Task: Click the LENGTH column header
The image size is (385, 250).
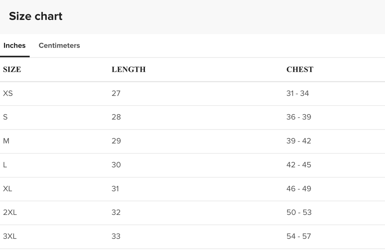Action: coord(128,69)
